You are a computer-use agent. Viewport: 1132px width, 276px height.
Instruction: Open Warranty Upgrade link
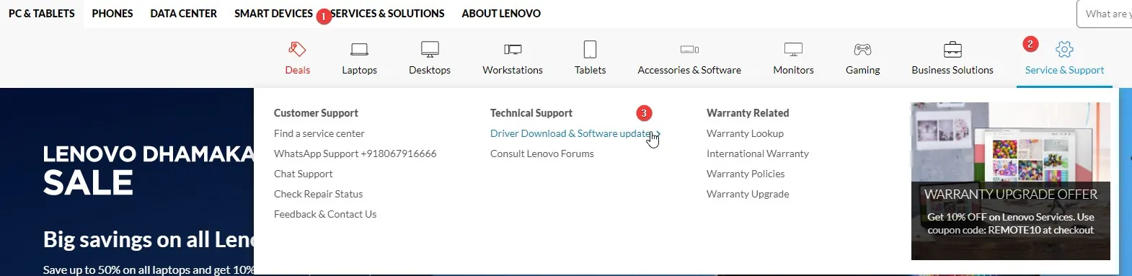748,194
